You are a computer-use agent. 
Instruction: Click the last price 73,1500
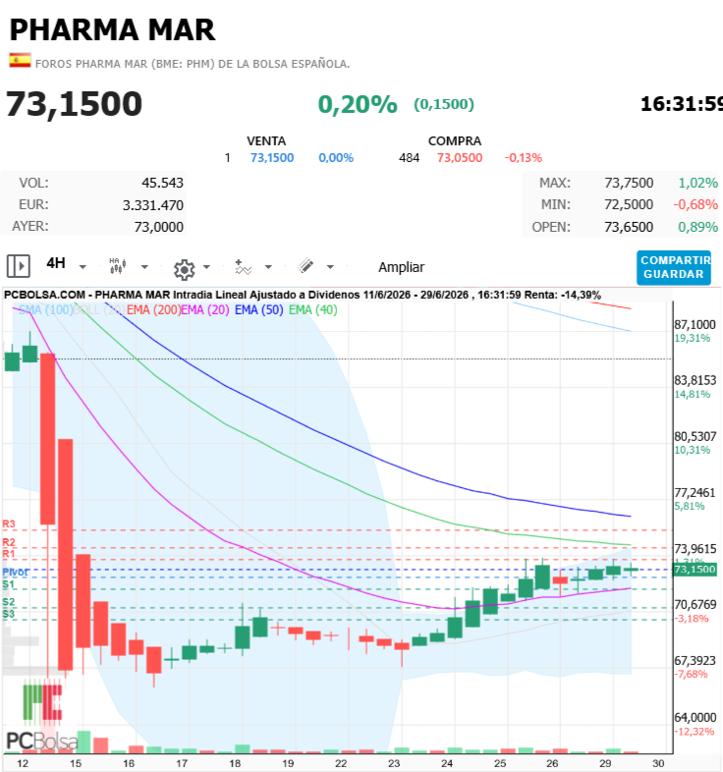coord(74,104)
